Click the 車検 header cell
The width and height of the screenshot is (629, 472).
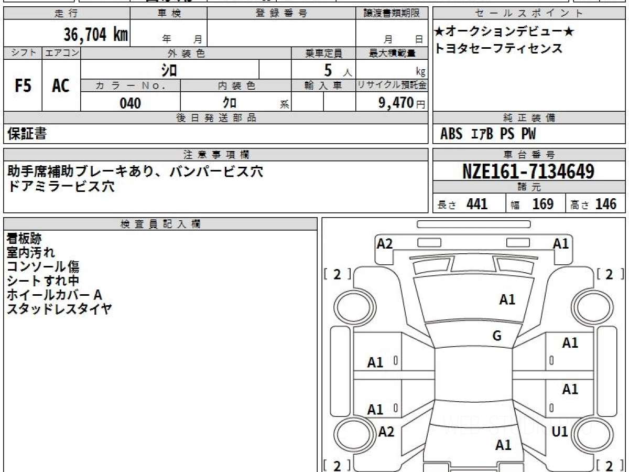pos(169,14)
